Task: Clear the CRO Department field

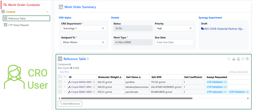Action: point(103,28)
